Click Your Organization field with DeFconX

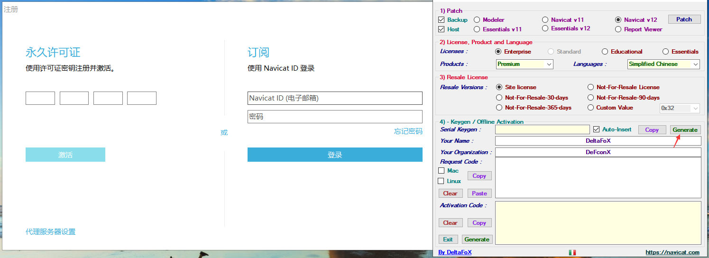click(598, 152)
